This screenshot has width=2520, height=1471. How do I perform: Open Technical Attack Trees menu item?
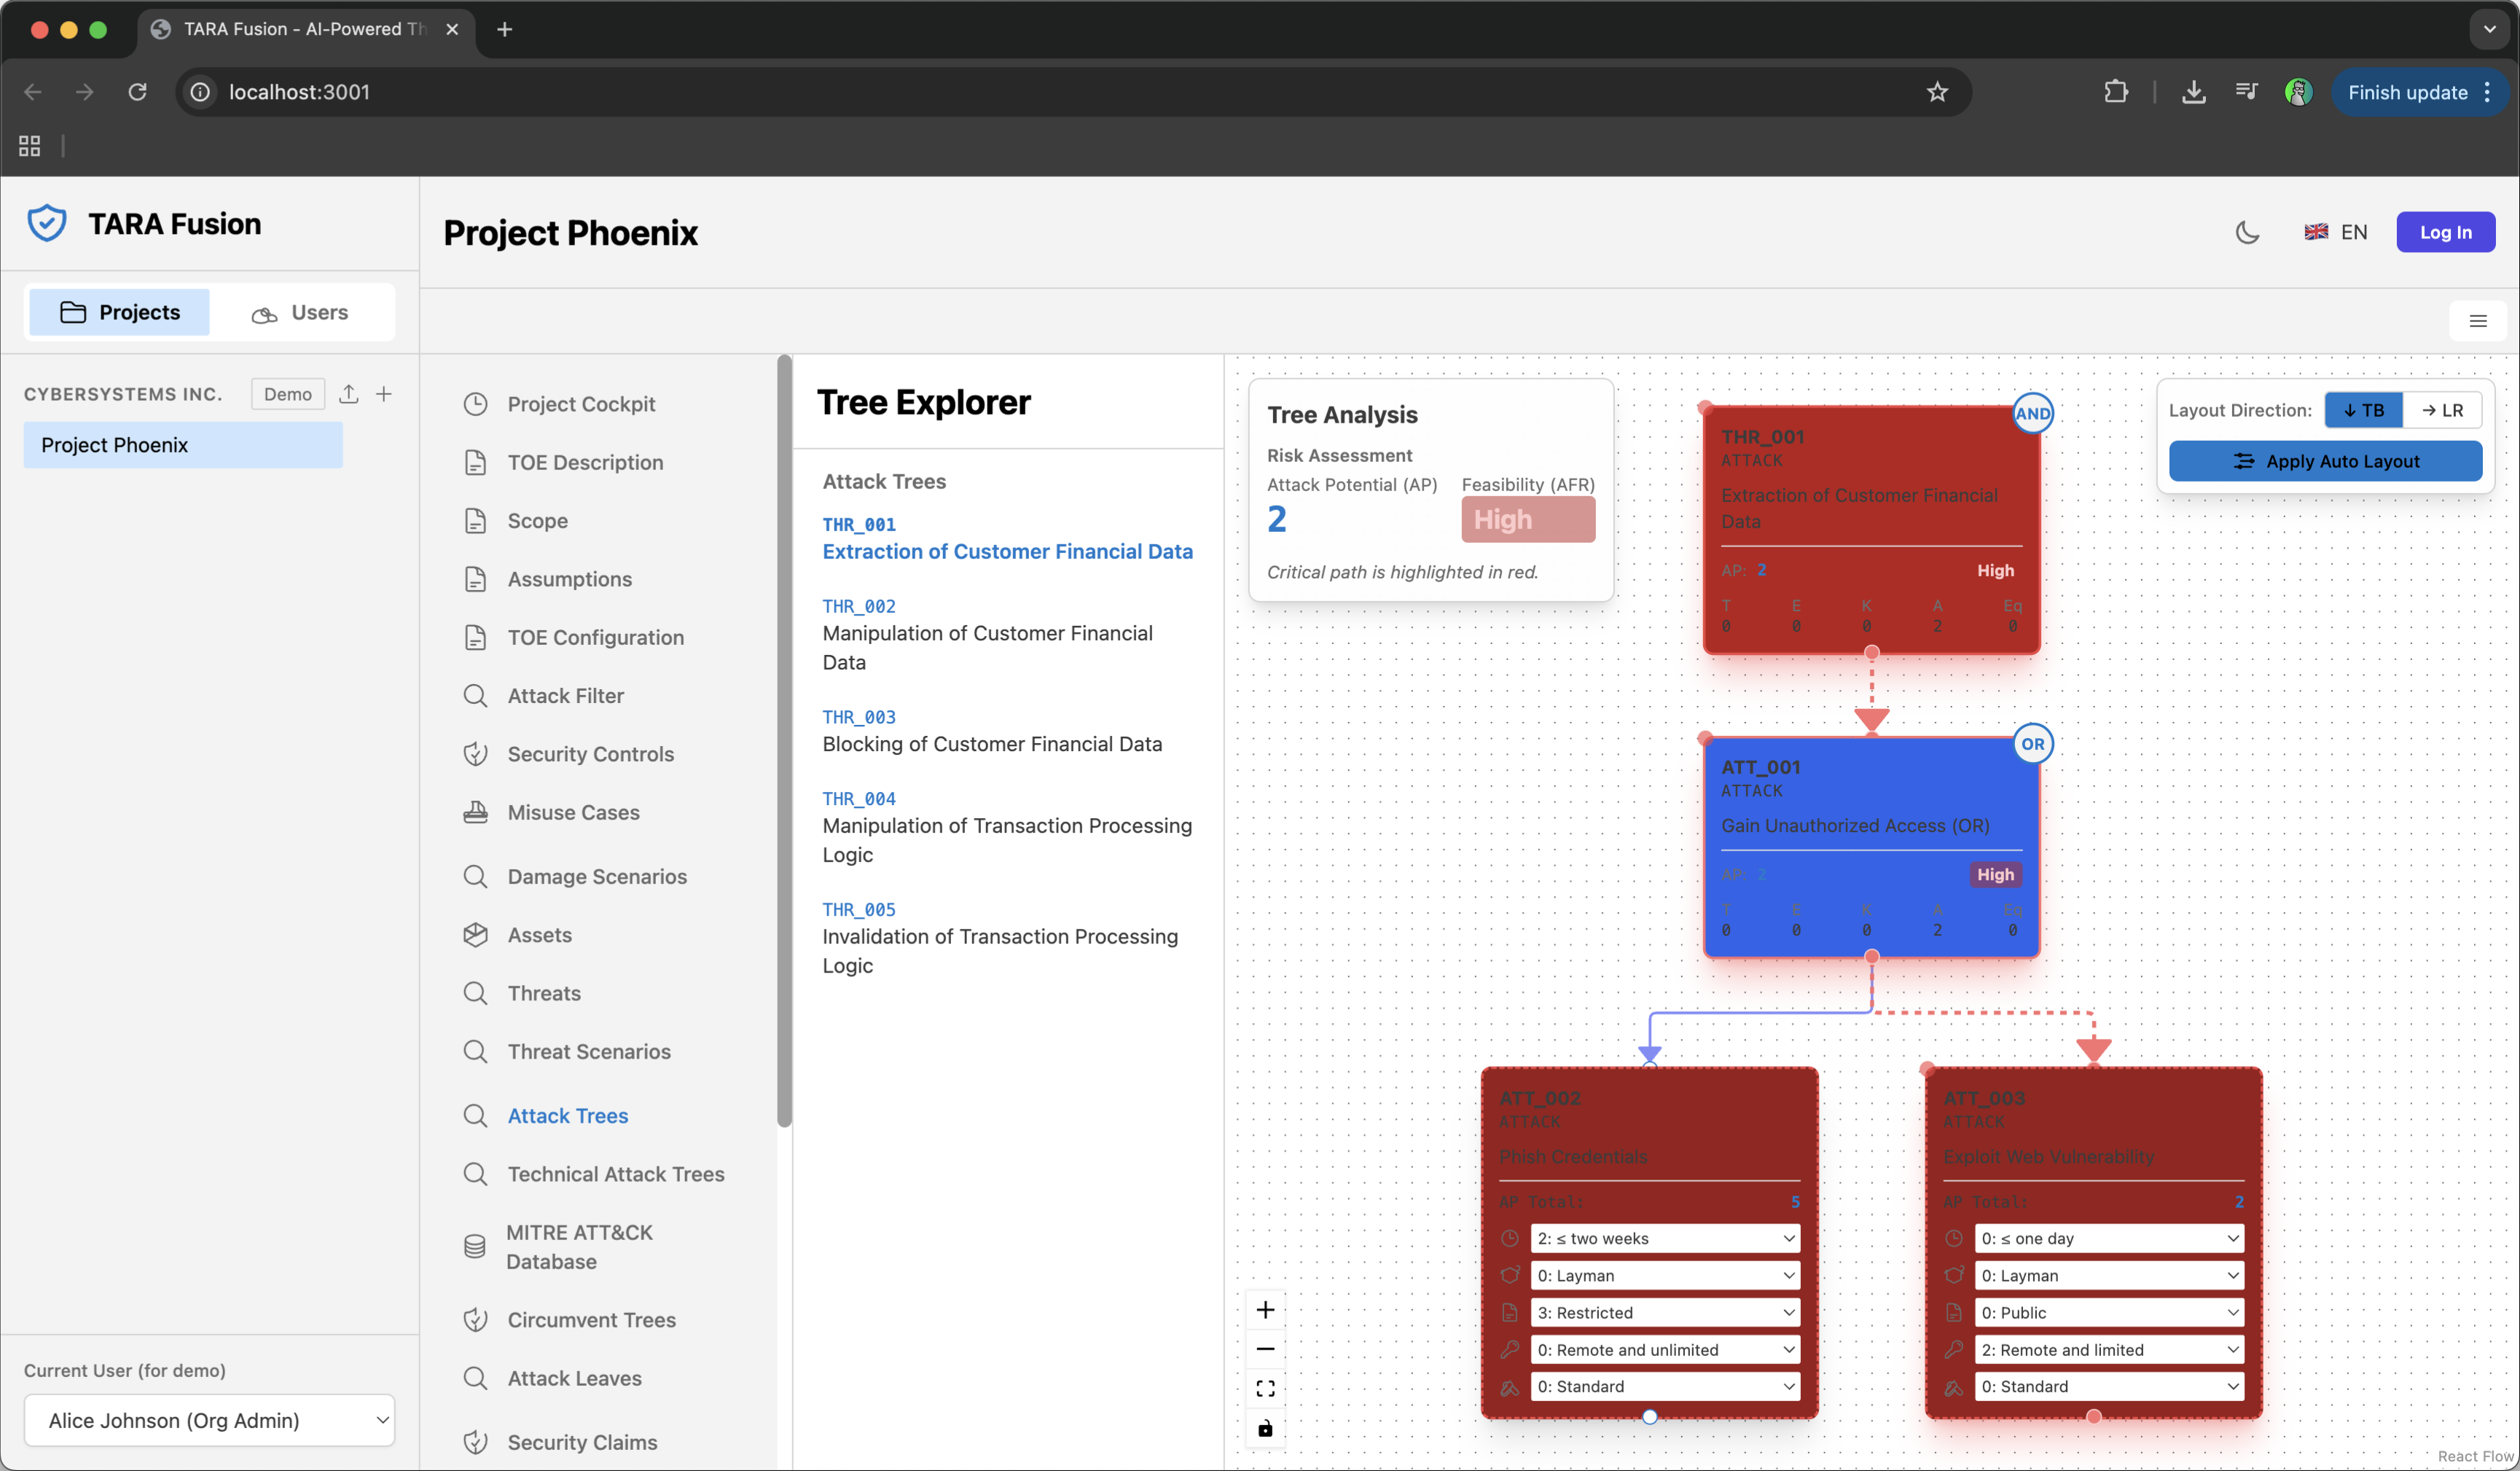pyautogui.click(x=615, y=1174)
